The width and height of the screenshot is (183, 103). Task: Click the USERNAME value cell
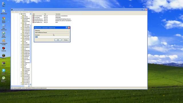(x=58, y=17)
